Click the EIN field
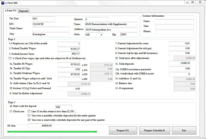The width and height of the screenshot is (206, 139). point(43,24)
